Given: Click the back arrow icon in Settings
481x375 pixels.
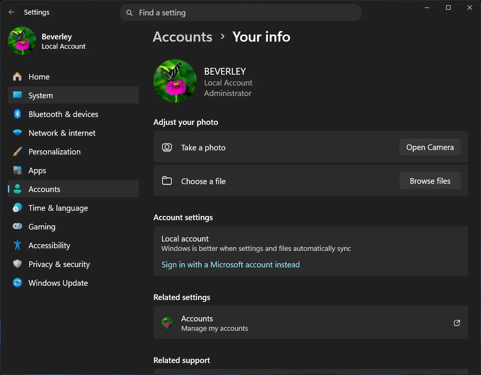Looking at the screenshot, I should pos(12,12).
